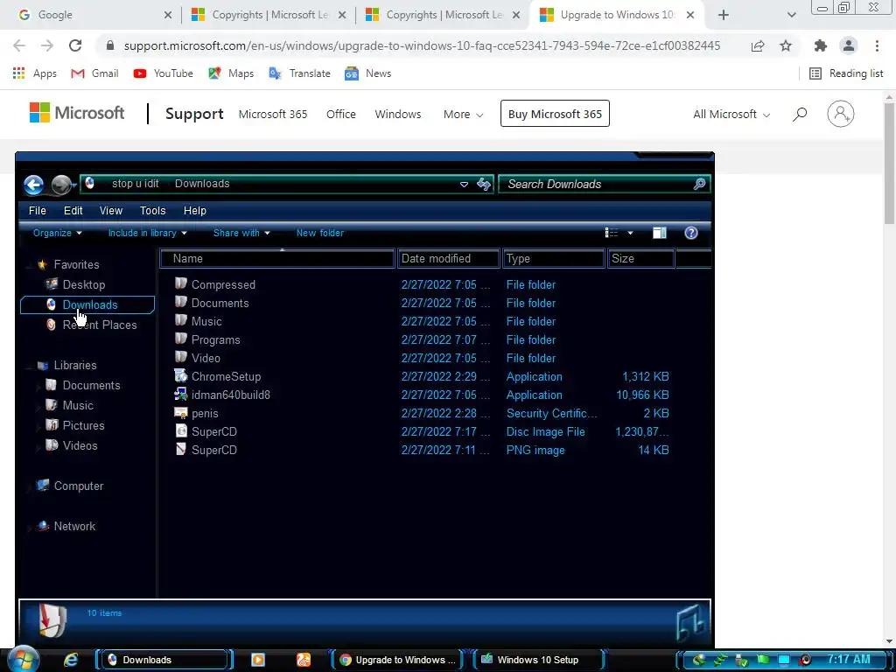Screen dimensions: 896x672
Task: Click Microsoft account sign-in icon
Action: (841, 114)
